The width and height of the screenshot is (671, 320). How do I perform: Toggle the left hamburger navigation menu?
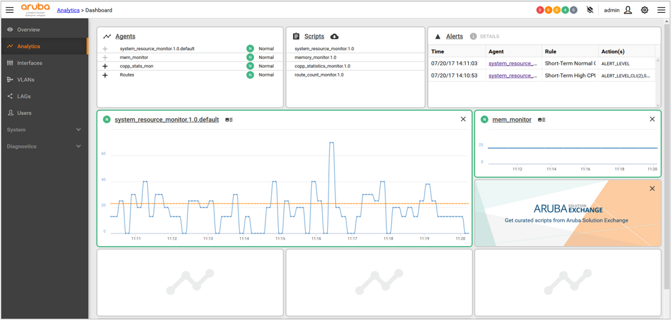coord(10,10)
